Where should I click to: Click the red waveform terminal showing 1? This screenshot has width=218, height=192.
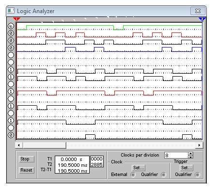point(11,92)
